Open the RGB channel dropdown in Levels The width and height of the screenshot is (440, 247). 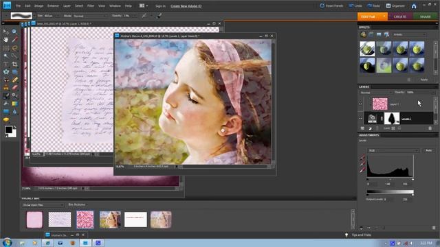393,151
